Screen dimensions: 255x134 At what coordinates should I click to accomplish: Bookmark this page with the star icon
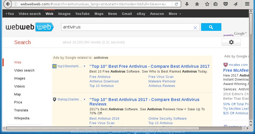[207, 4]
